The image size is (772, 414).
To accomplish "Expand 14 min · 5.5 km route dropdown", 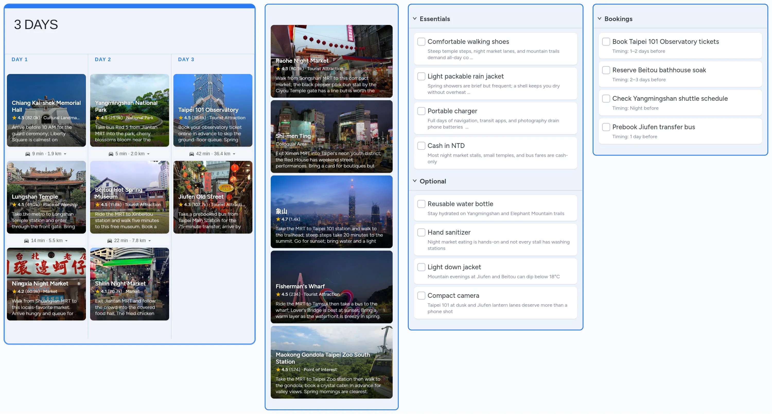I will pyautogui.click(x=66, y=241).
